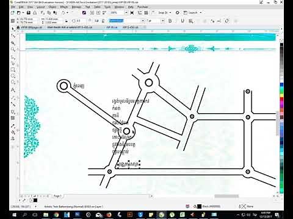The width and height of the screenshot is (293, 219).
Task: Select the Pick tool in the toolbox
Action: pos(13,29)
